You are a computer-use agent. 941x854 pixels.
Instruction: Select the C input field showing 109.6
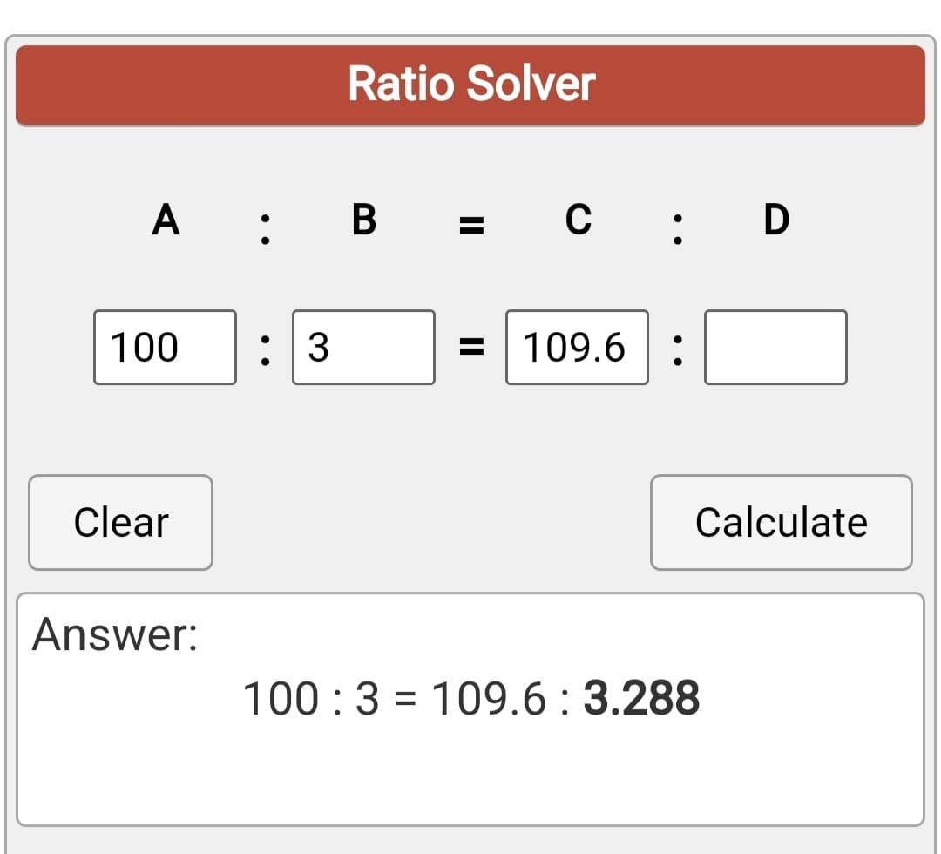tap(576, 347)
